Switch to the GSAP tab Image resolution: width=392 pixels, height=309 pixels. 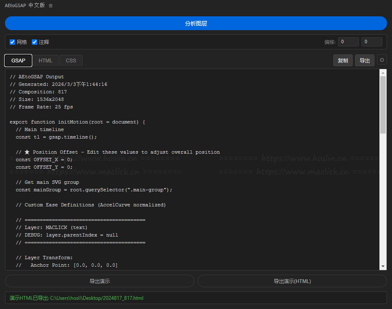click(18, 61)
